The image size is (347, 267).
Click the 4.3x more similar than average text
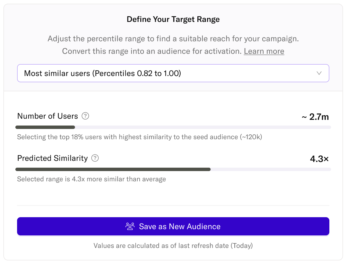(91, 179)
